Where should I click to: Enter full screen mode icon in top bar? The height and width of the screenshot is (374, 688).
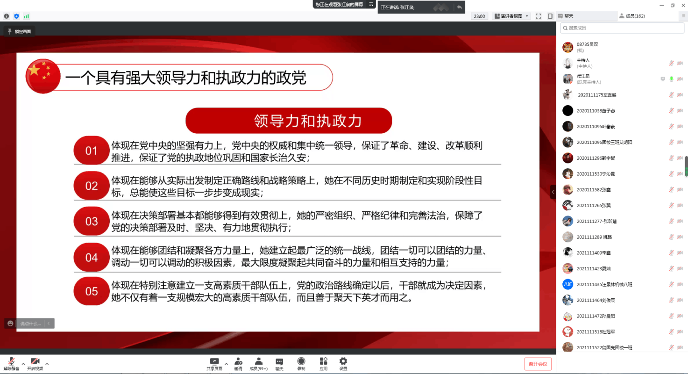[538, 16]
